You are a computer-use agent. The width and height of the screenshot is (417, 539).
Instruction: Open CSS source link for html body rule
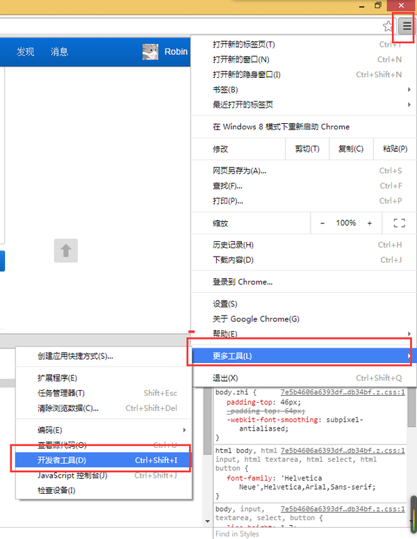click(343, 451)
